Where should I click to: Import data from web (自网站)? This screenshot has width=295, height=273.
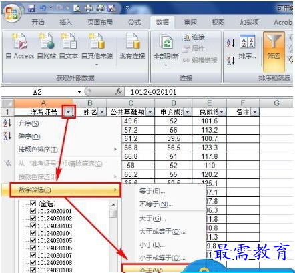47,46
